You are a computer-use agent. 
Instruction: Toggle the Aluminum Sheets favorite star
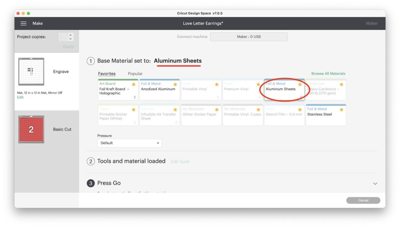[300, 84]
